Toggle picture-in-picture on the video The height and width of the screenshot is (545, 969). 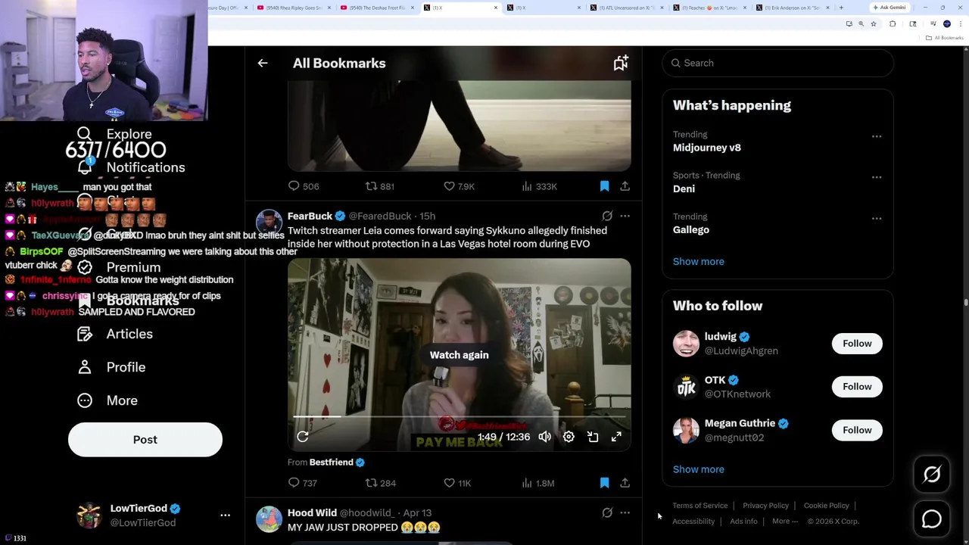[593, 437]
